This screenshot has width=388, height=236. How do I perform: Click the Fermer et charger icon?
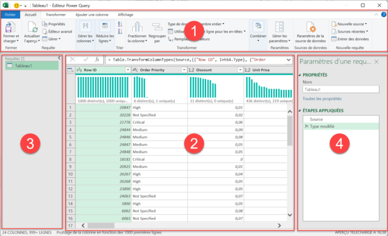pos(10,27)
